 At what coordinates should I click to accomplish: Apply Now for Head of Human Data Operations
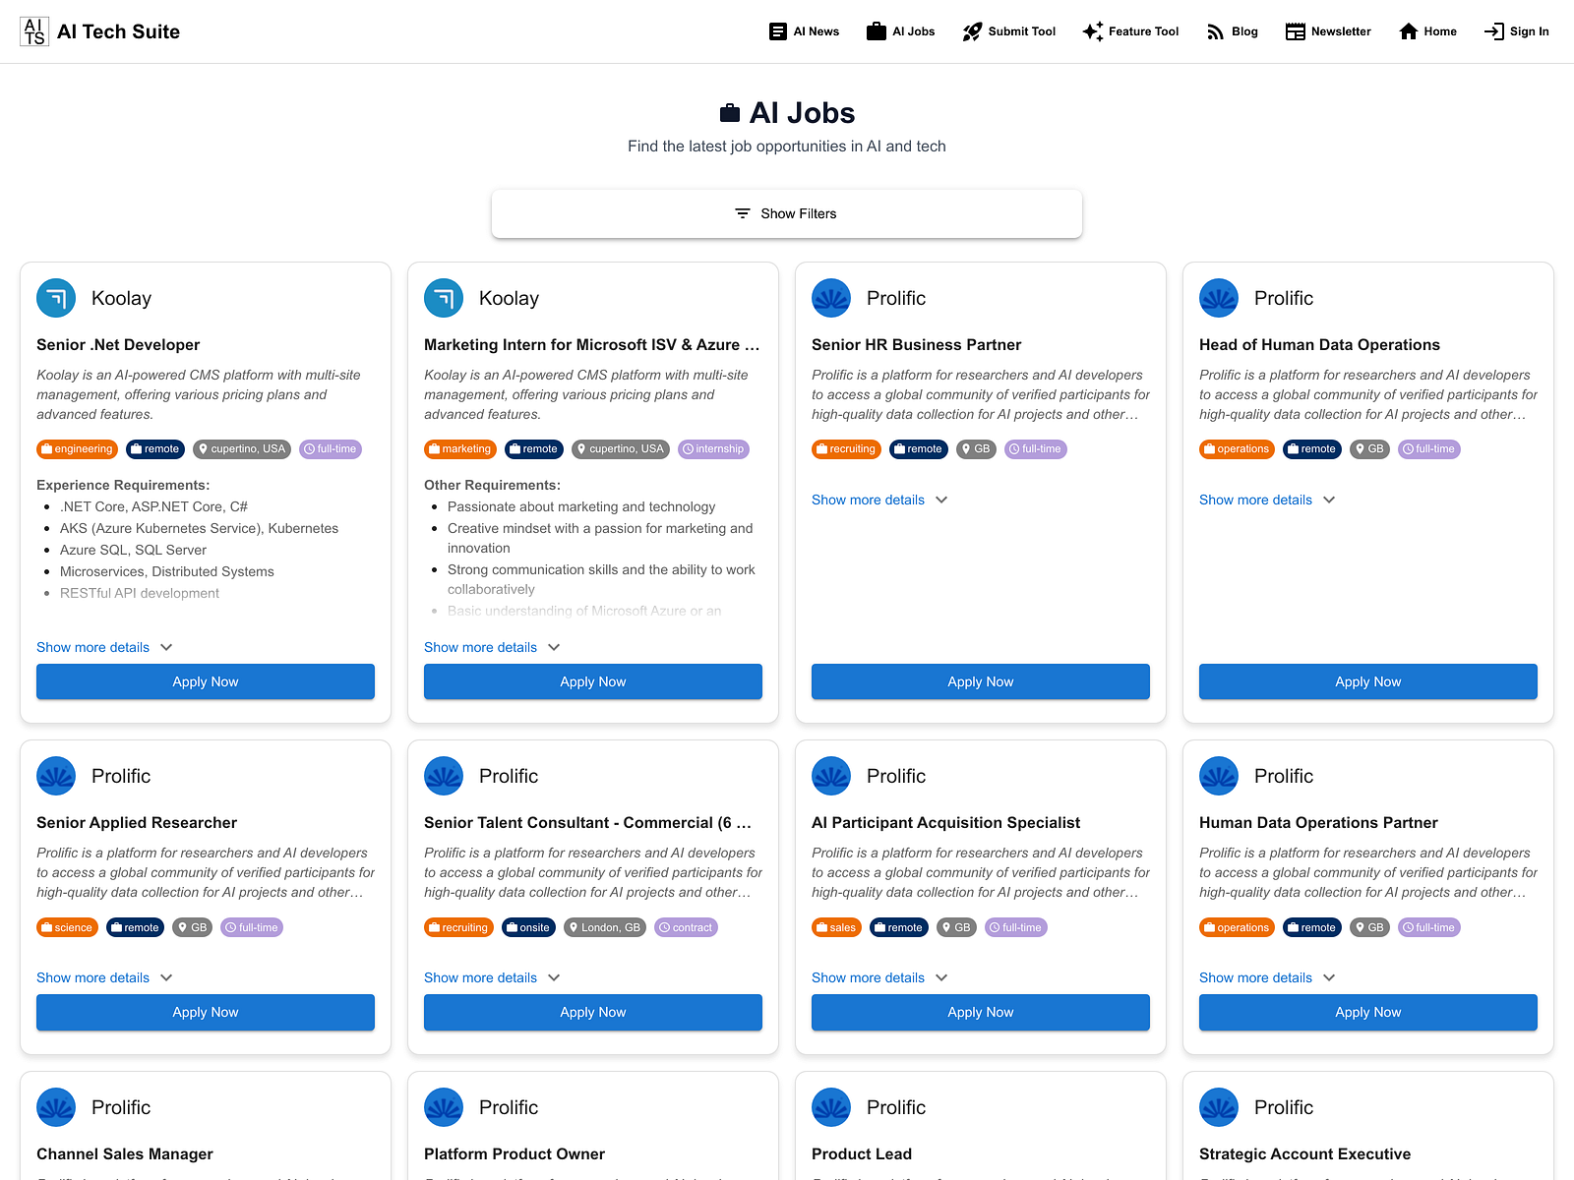1368,681
